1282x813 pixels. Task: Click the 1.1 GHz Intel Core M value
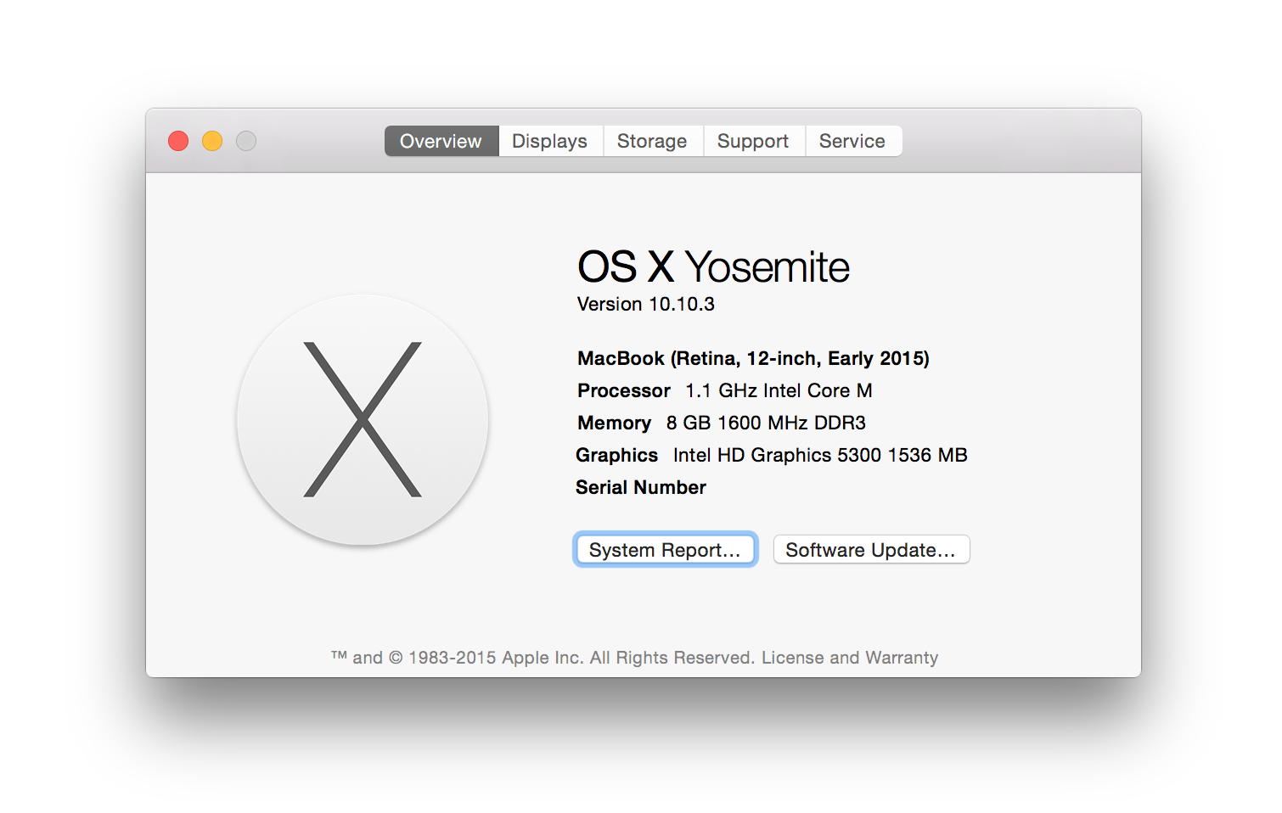(x=779, y=390)
